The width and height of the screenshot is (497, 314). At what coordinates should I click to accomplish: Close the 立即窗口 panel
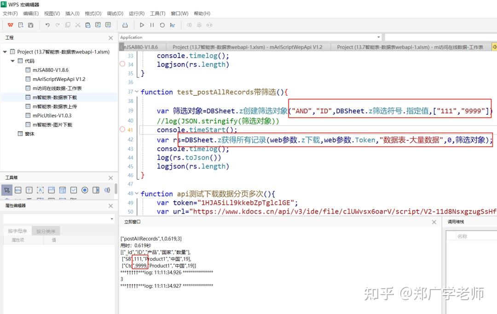pos(433,222)
